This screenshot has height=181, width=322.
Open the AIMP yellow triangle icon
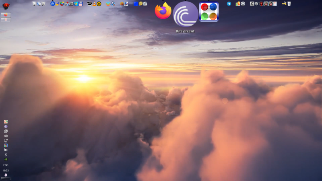(99, 4)
